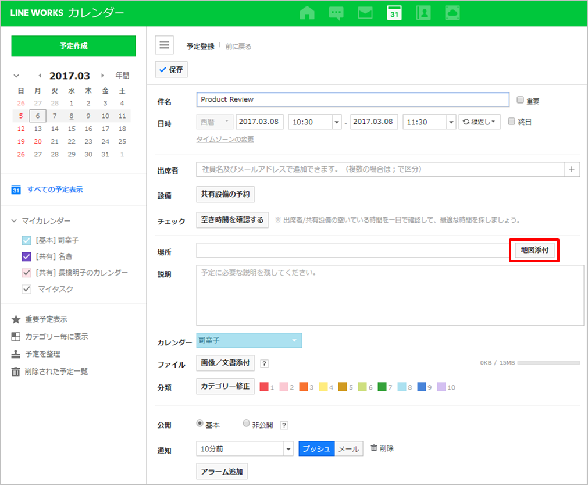This screenshot has width=588, height=485.
Task: Open the Mail envelope icon
Action: (365, 13)
